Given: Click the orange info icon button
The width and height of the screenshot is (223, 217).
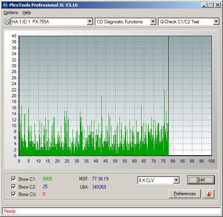Looking at the screenshot, I should pos(209,194).
